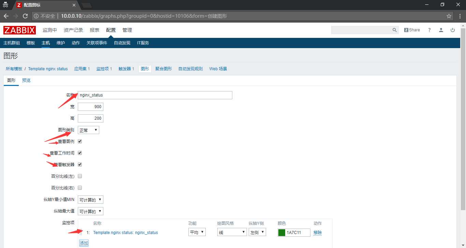Screen dimensions: 466x248
Task: Open 关联项事件 submenu
Action: [x=97, y=43]
